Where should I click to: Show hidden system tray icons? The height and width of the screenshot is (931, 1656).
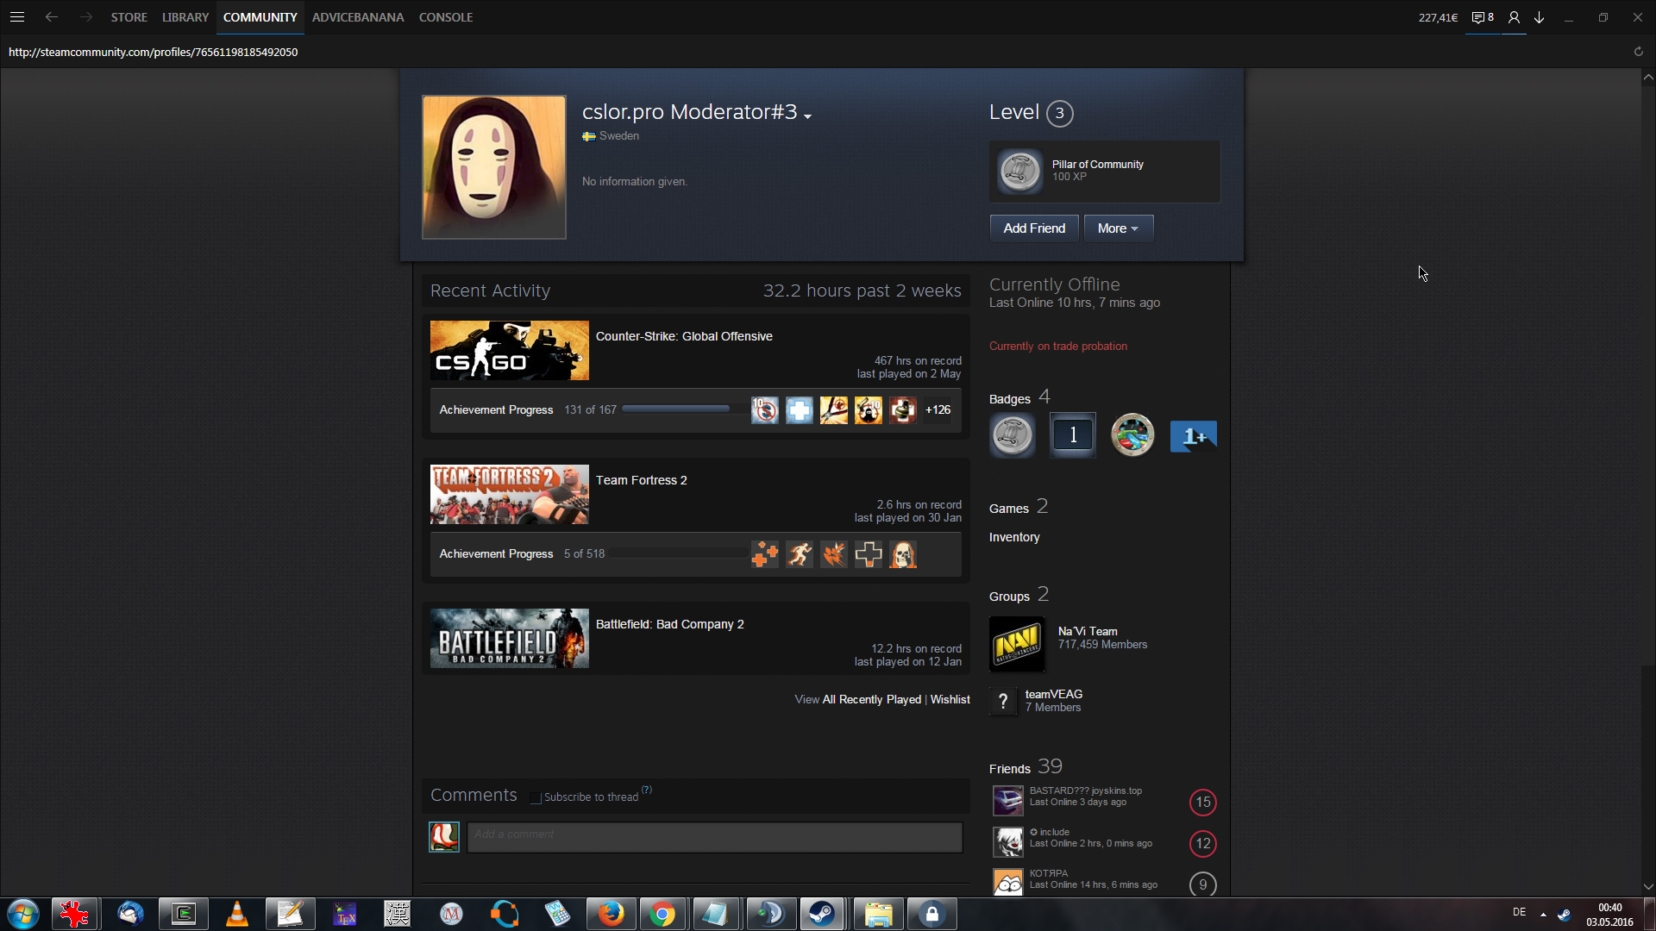1543,914
